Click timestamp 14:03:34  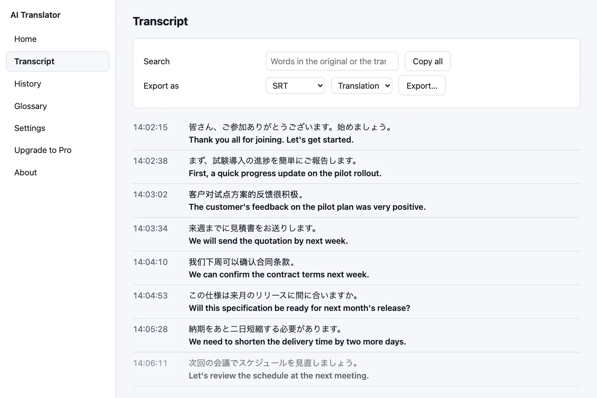pyautogui.click(x=150, y=228)
